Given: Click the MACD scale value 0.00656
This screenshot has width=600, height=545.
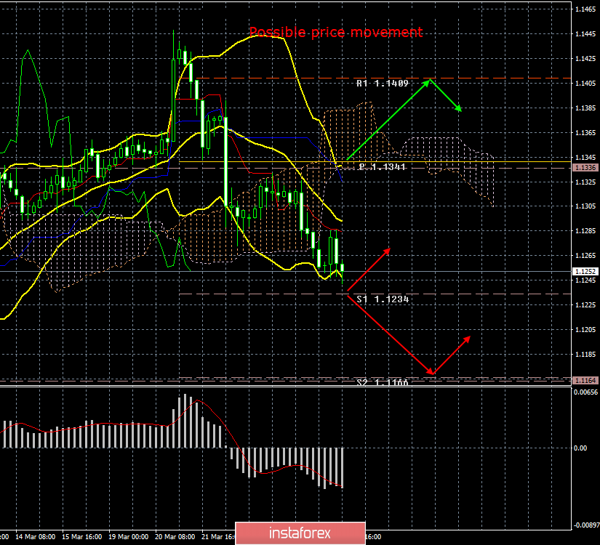Looking at the screenshot, I should click(x=586, y=392).
